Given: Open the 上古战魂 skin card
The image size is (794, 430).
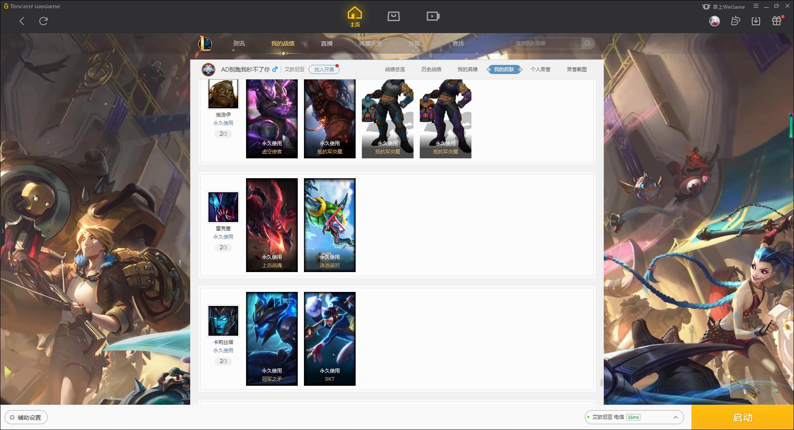Looking at the screenshot, I should pos(272,225).
